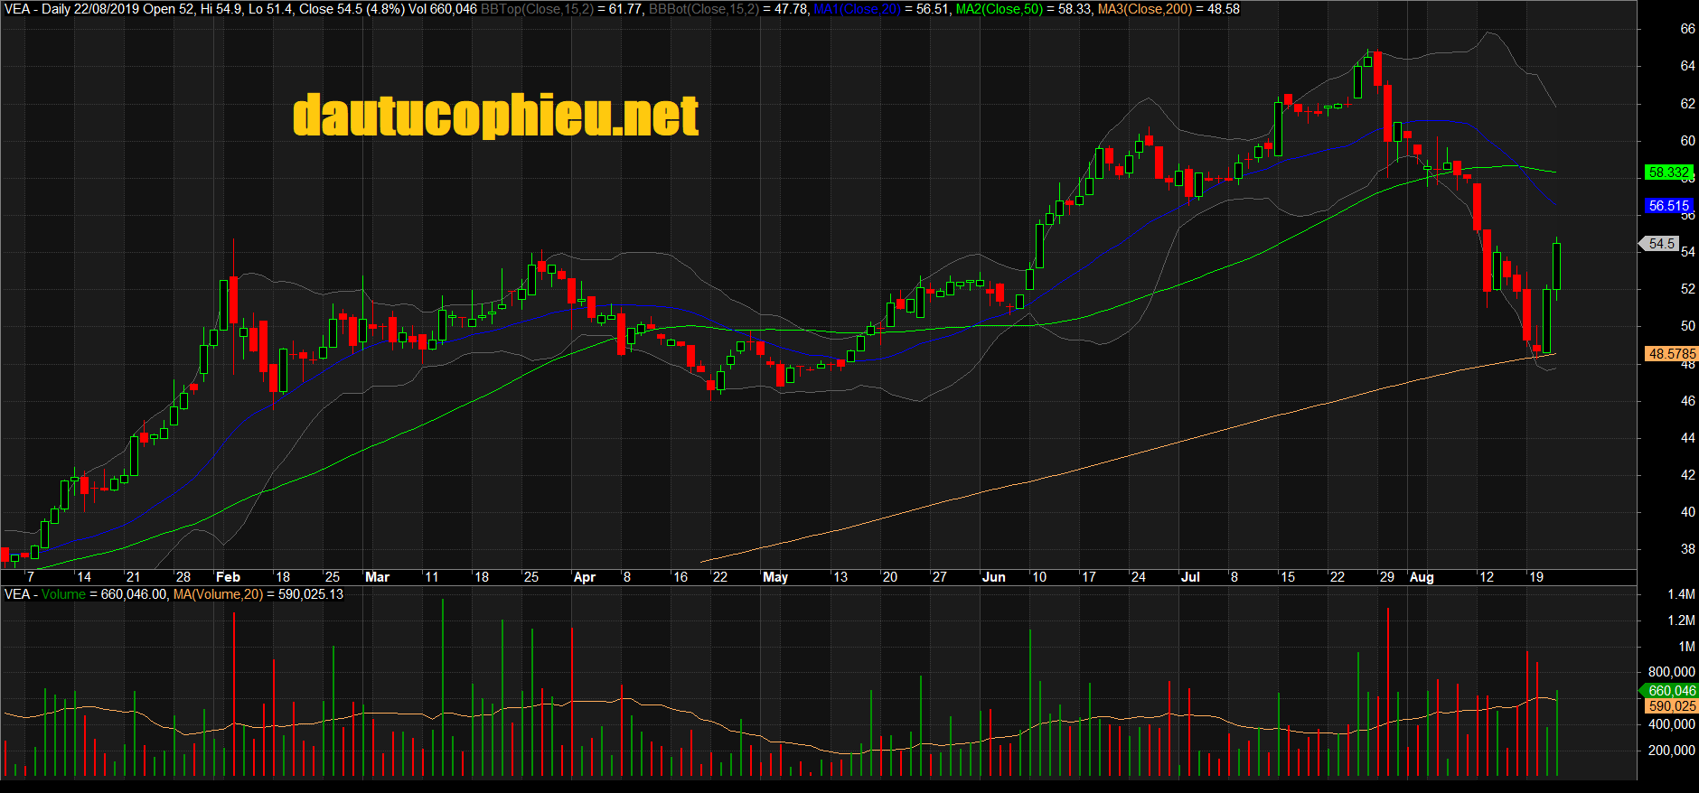This screenshot has width=1699, height=793.
Task: Click the BBTop(Close,15,2) indicator label
Action: 537,9
